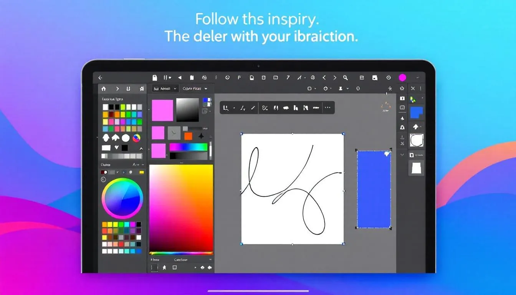Click the white layer thumbnail in the layers panel
Viewport: 516px width, 295px height.
coord(417,168)
